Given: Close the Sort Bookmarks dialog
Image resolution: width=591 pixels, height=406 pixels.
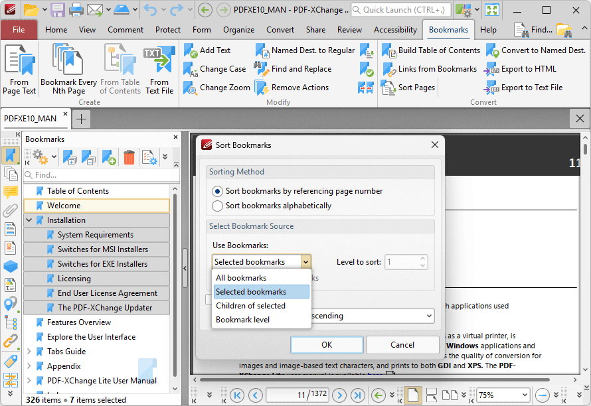Looking at the screenshot, I should (434, 145).
